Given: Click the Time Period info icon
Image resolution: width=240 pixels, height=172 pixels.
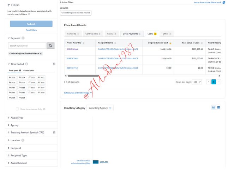Looking at the screenshot, I should click(x=26, y=64).
